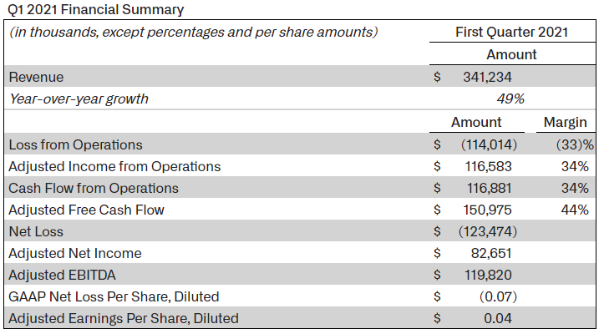Click the Revenue row label
The height and width of the screenshot is (334, 604).
click(35, 77)
